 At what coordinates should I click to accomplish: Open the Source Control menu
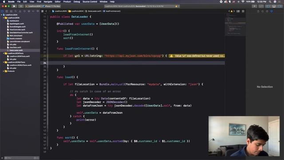point(90,2)
